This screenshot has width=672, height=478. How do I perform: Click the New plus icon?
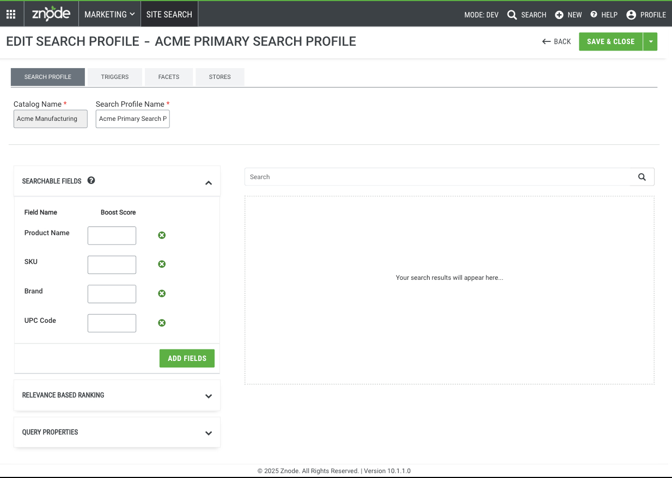tap(559, 15)
